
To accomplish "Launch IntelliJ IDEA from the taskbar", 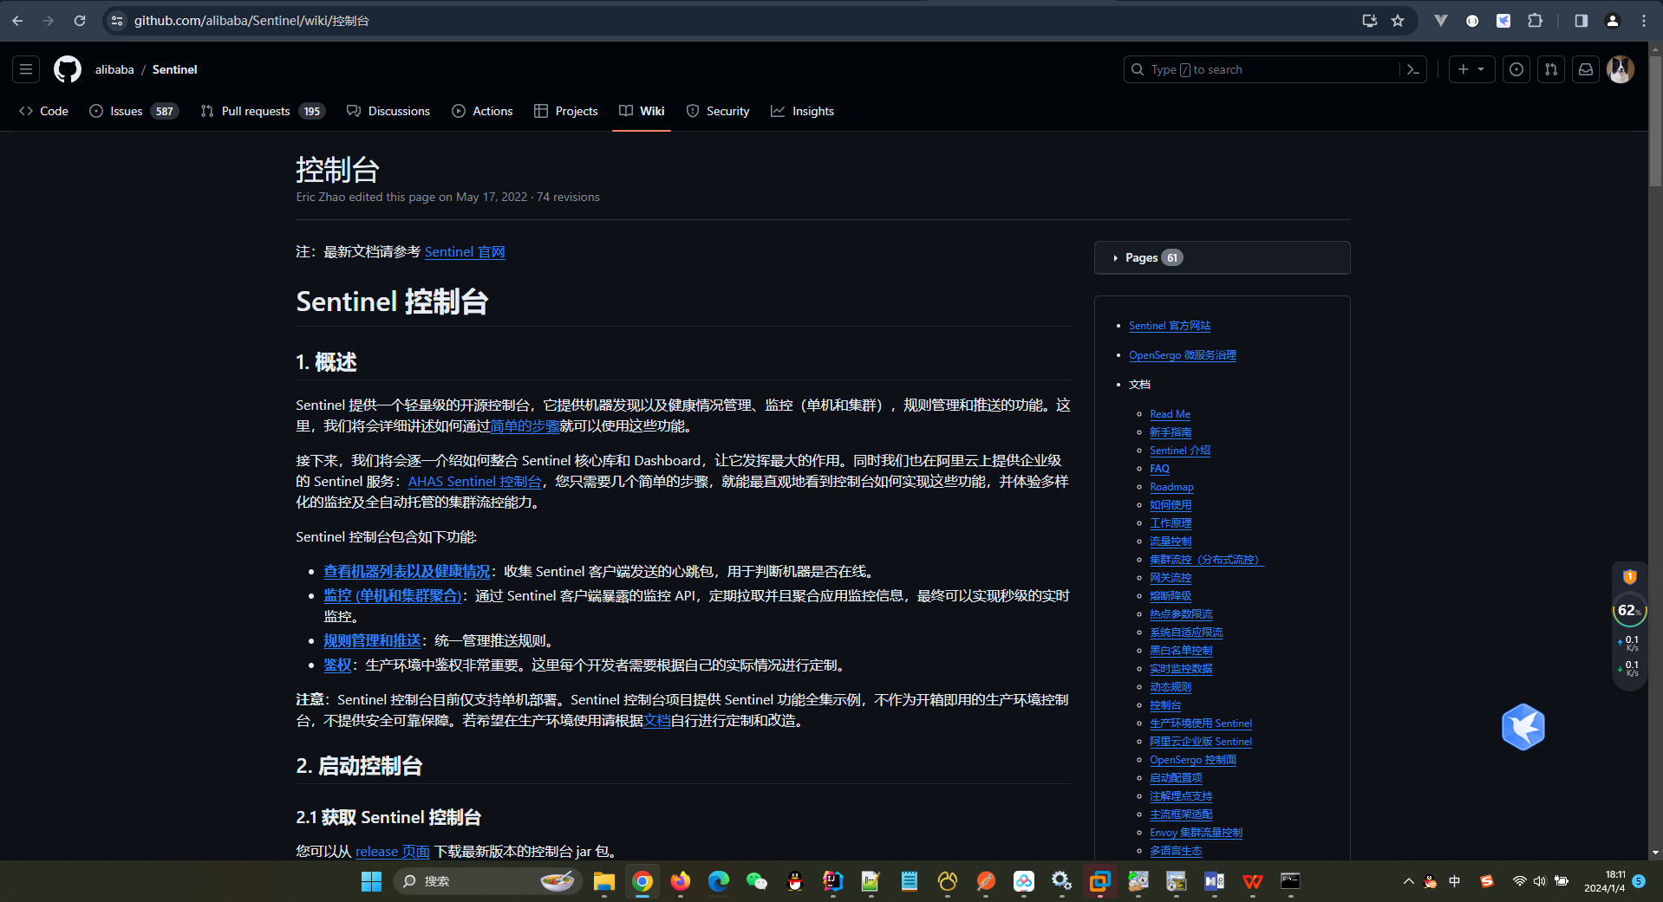I will pos(833,881).
